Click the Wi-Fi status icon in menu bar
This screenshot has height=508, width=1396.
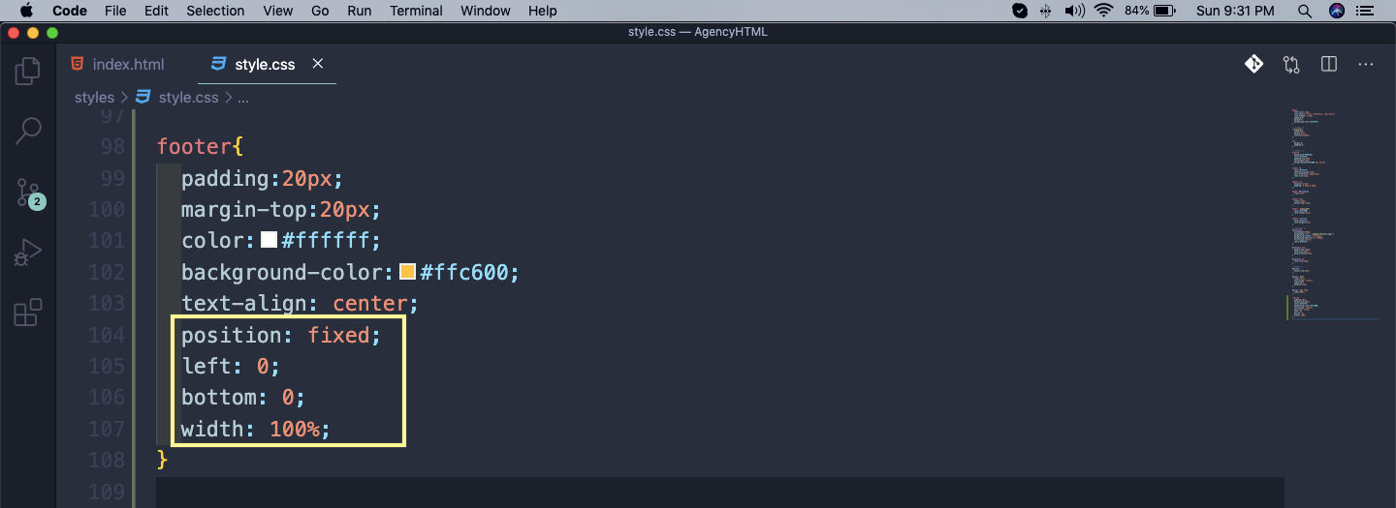(1103, 11)
